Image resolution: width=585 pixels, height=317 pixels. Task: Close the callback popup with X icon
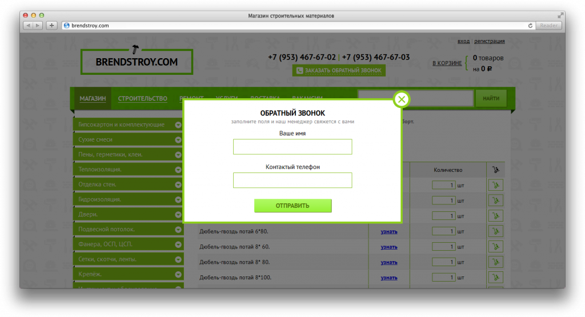pos(402,99)
